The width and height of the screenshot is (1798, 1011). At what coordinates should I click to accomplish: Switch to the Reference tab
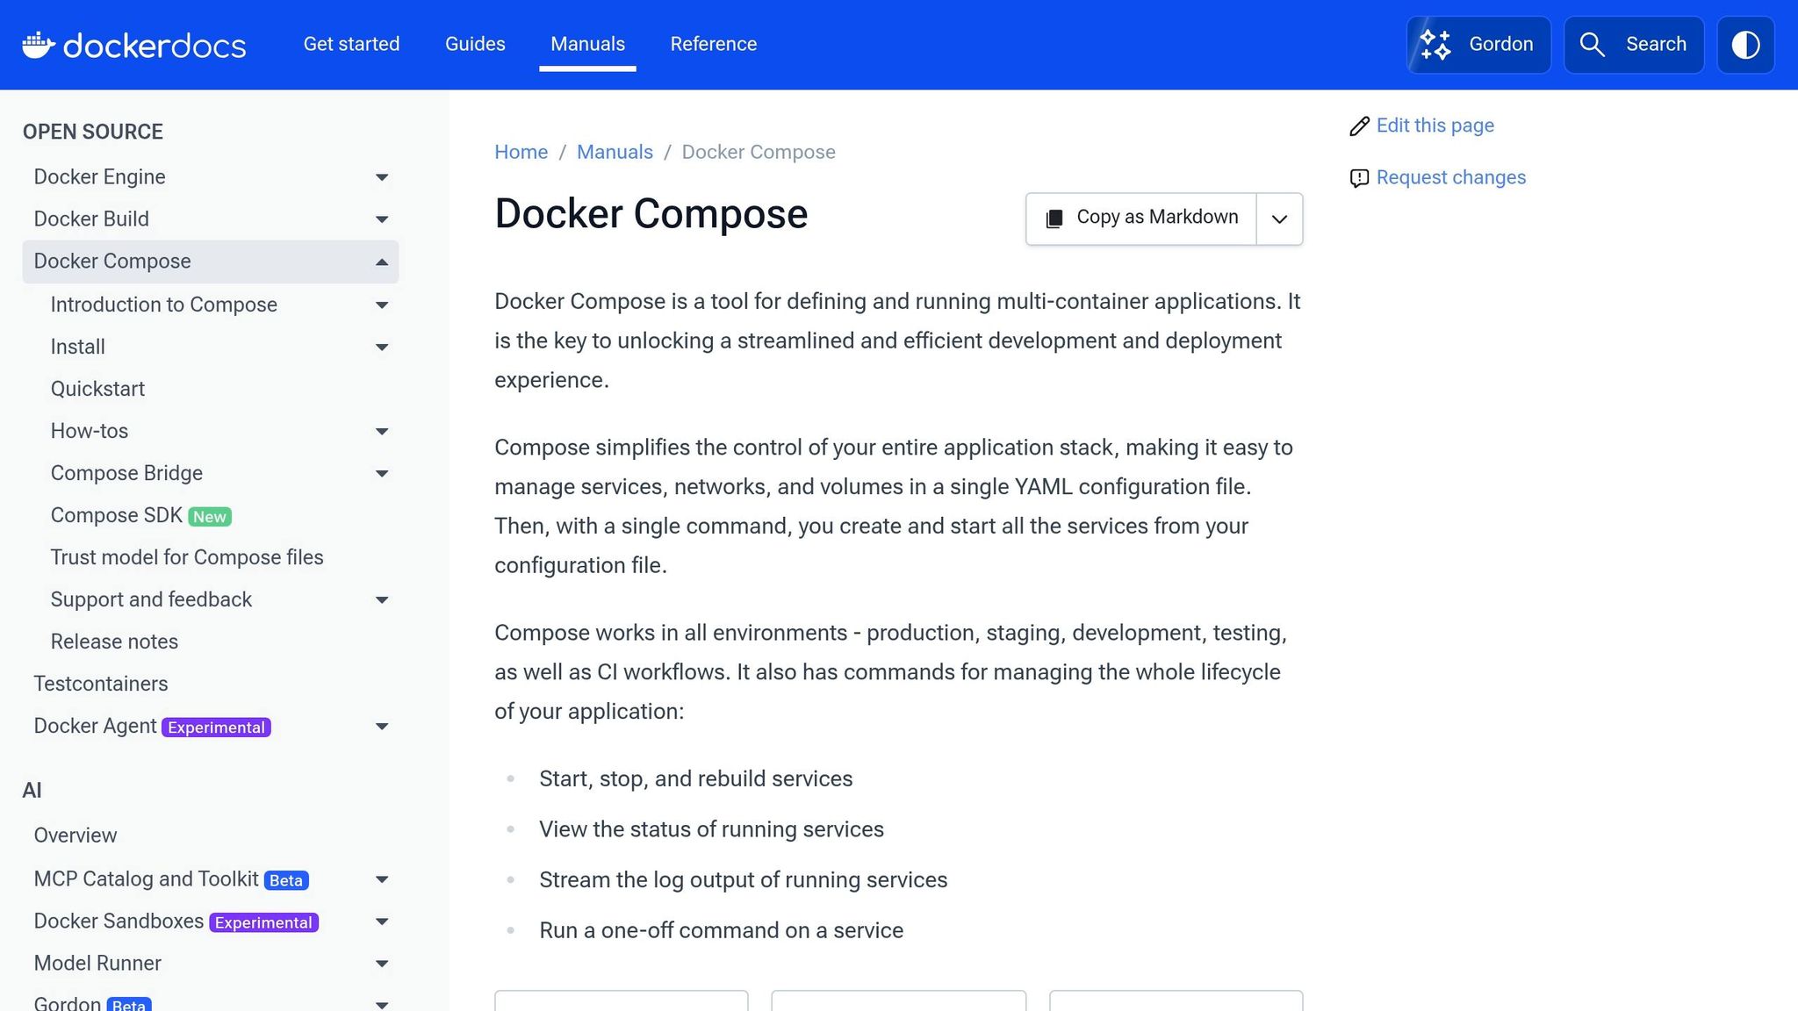(713, 44)
